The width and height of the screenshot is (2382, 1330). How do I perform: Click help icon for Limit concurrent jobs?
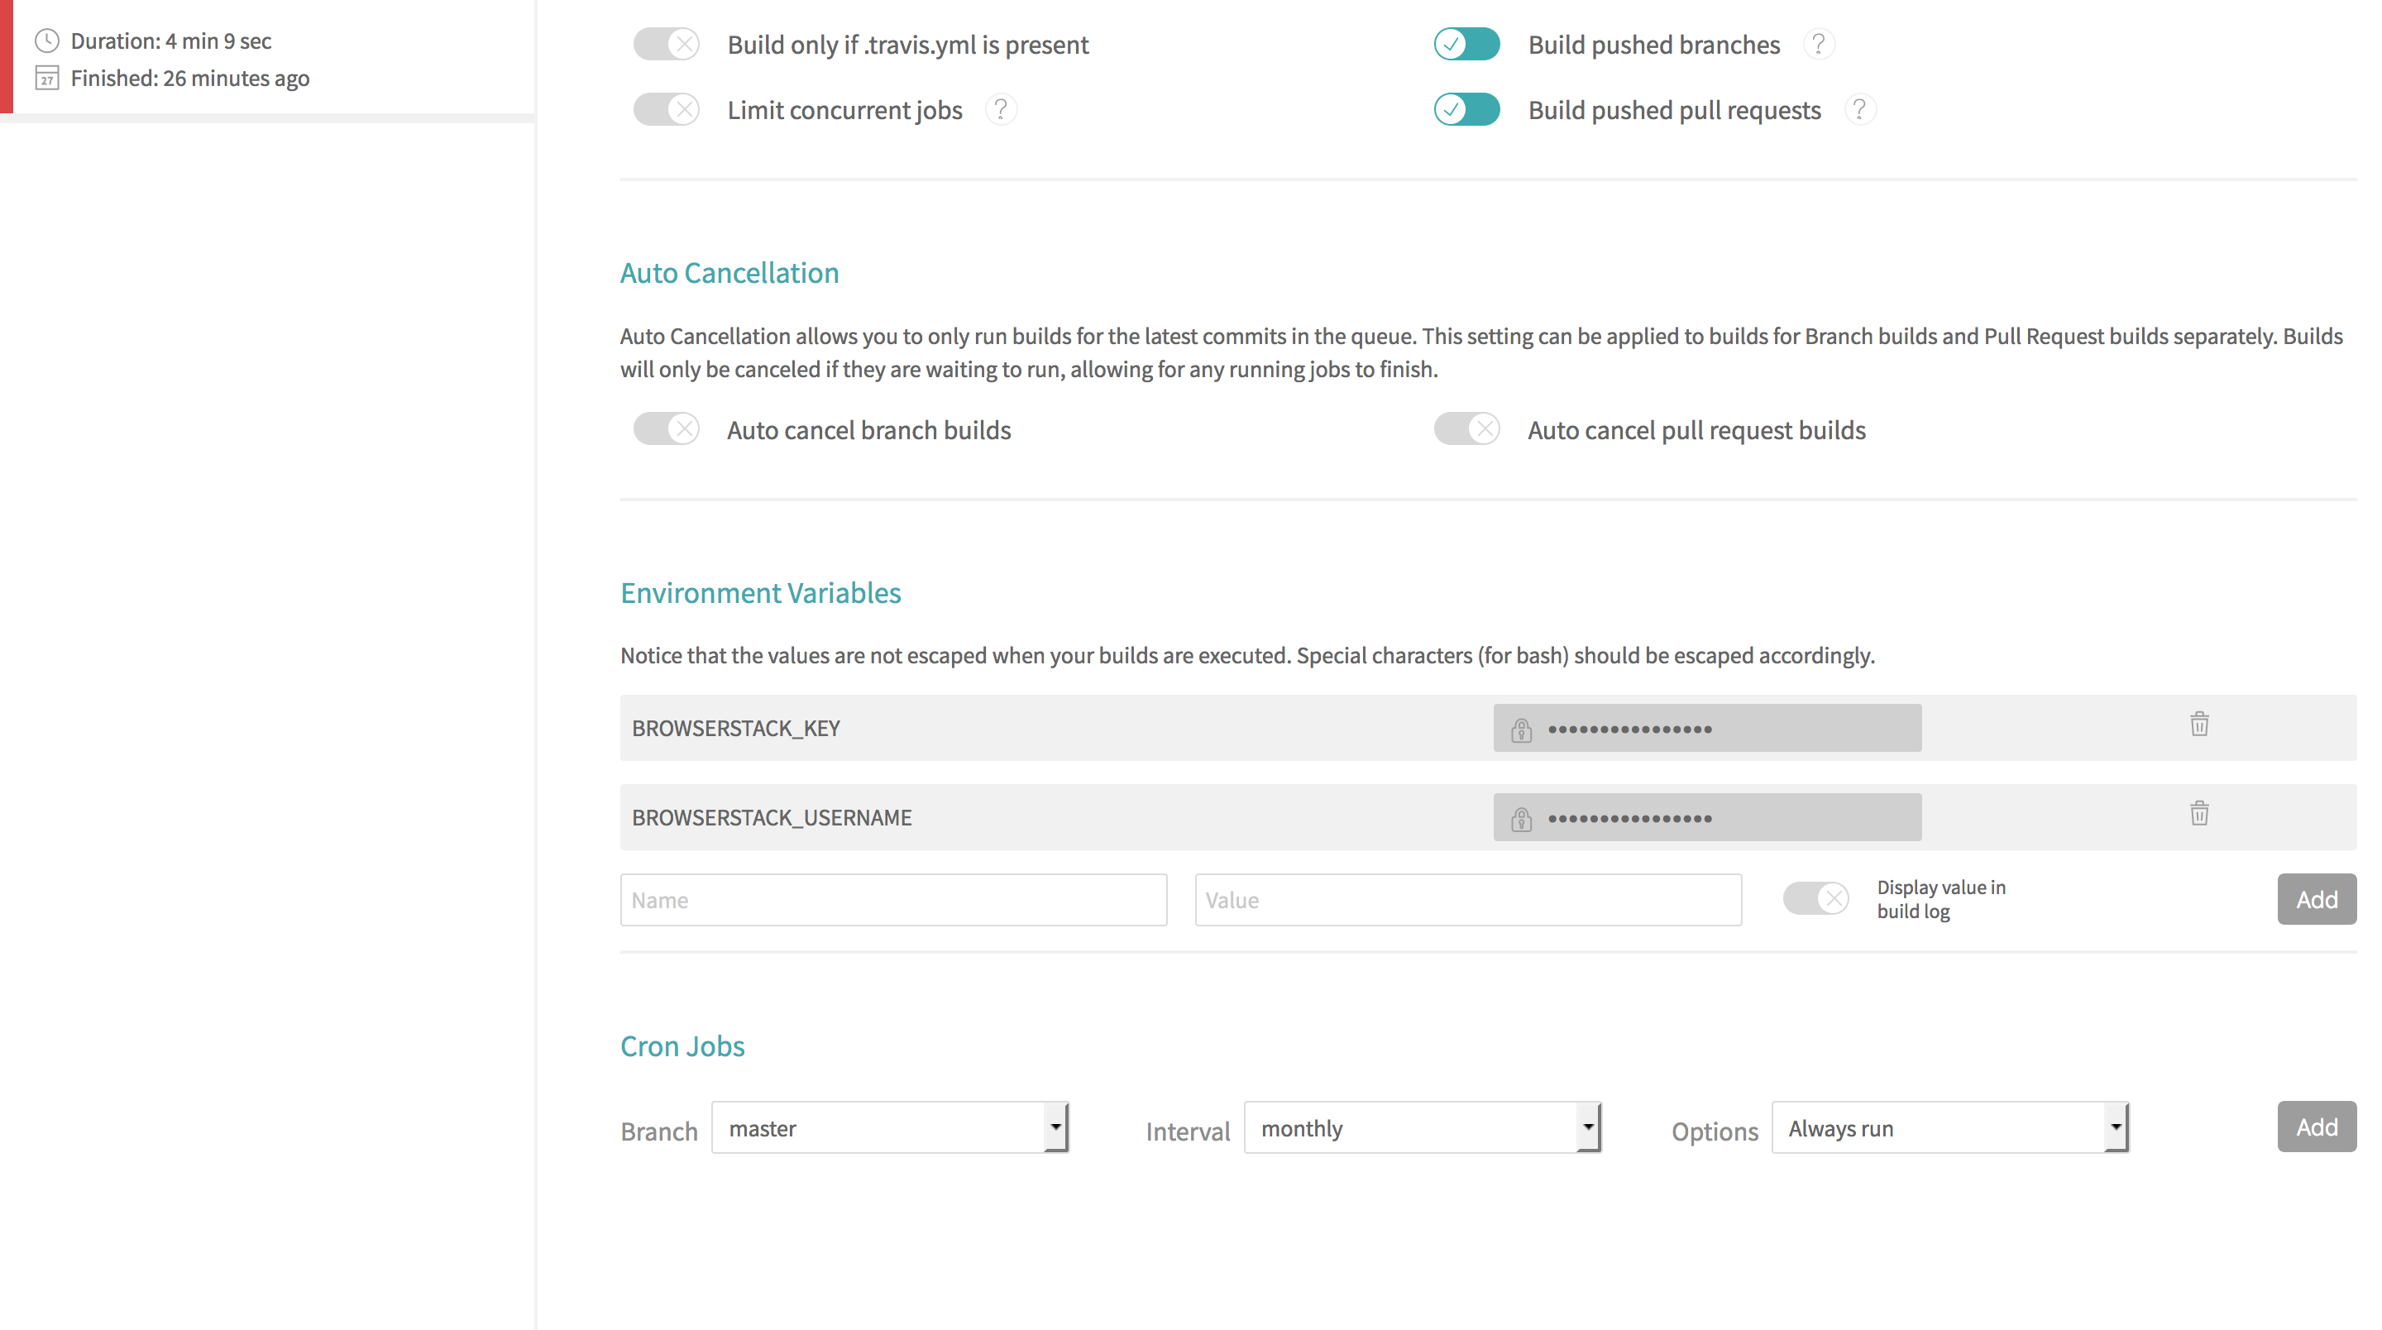(1001, 110)
